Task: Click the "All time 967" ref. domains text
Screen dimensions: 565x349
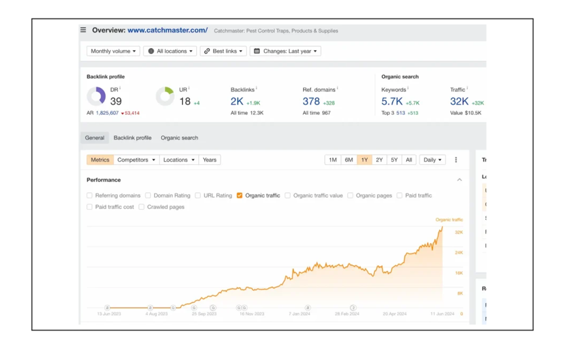Action: pos(317,113)
